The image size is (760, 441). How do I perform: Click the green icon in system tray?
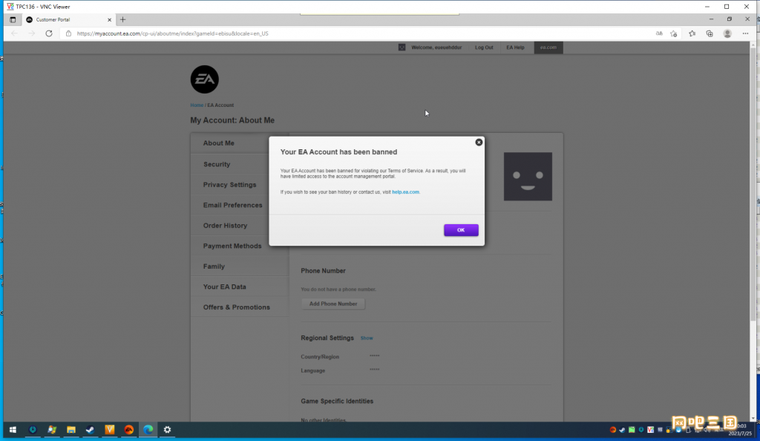tap(632, 430)
